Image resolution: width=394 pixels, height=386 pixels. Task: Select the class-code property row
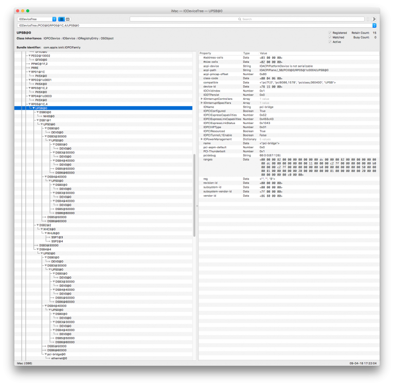289,78
